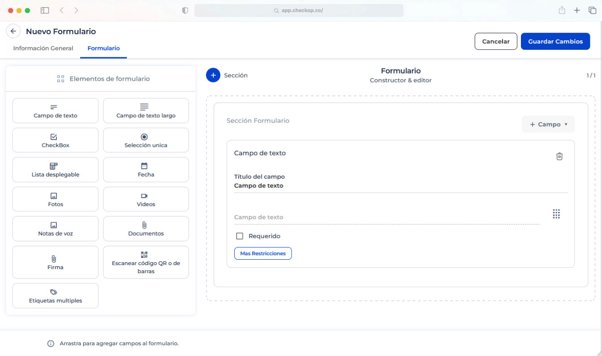Select the Fecha date field element
The image size is (602, 356).
[x=146, y=170]
